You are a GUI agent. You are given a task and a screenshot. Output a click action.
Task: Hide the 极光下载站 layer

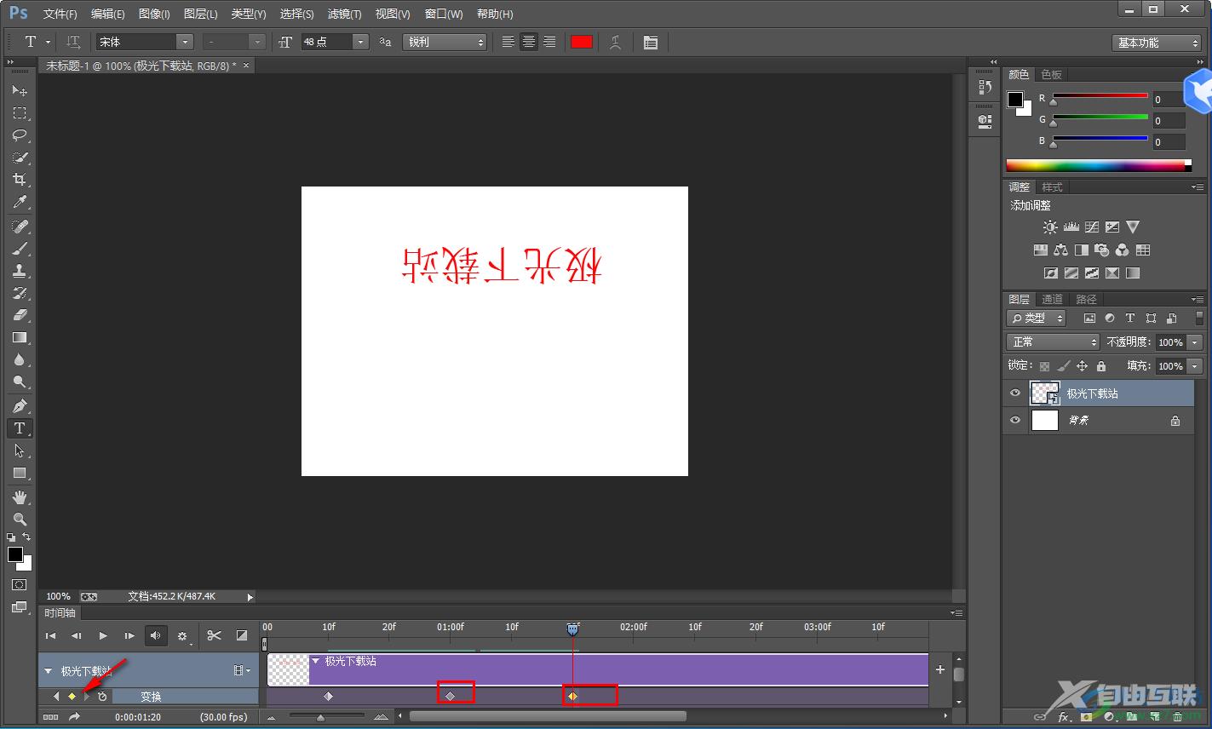pyautogui.click(x=1014, y=393)
